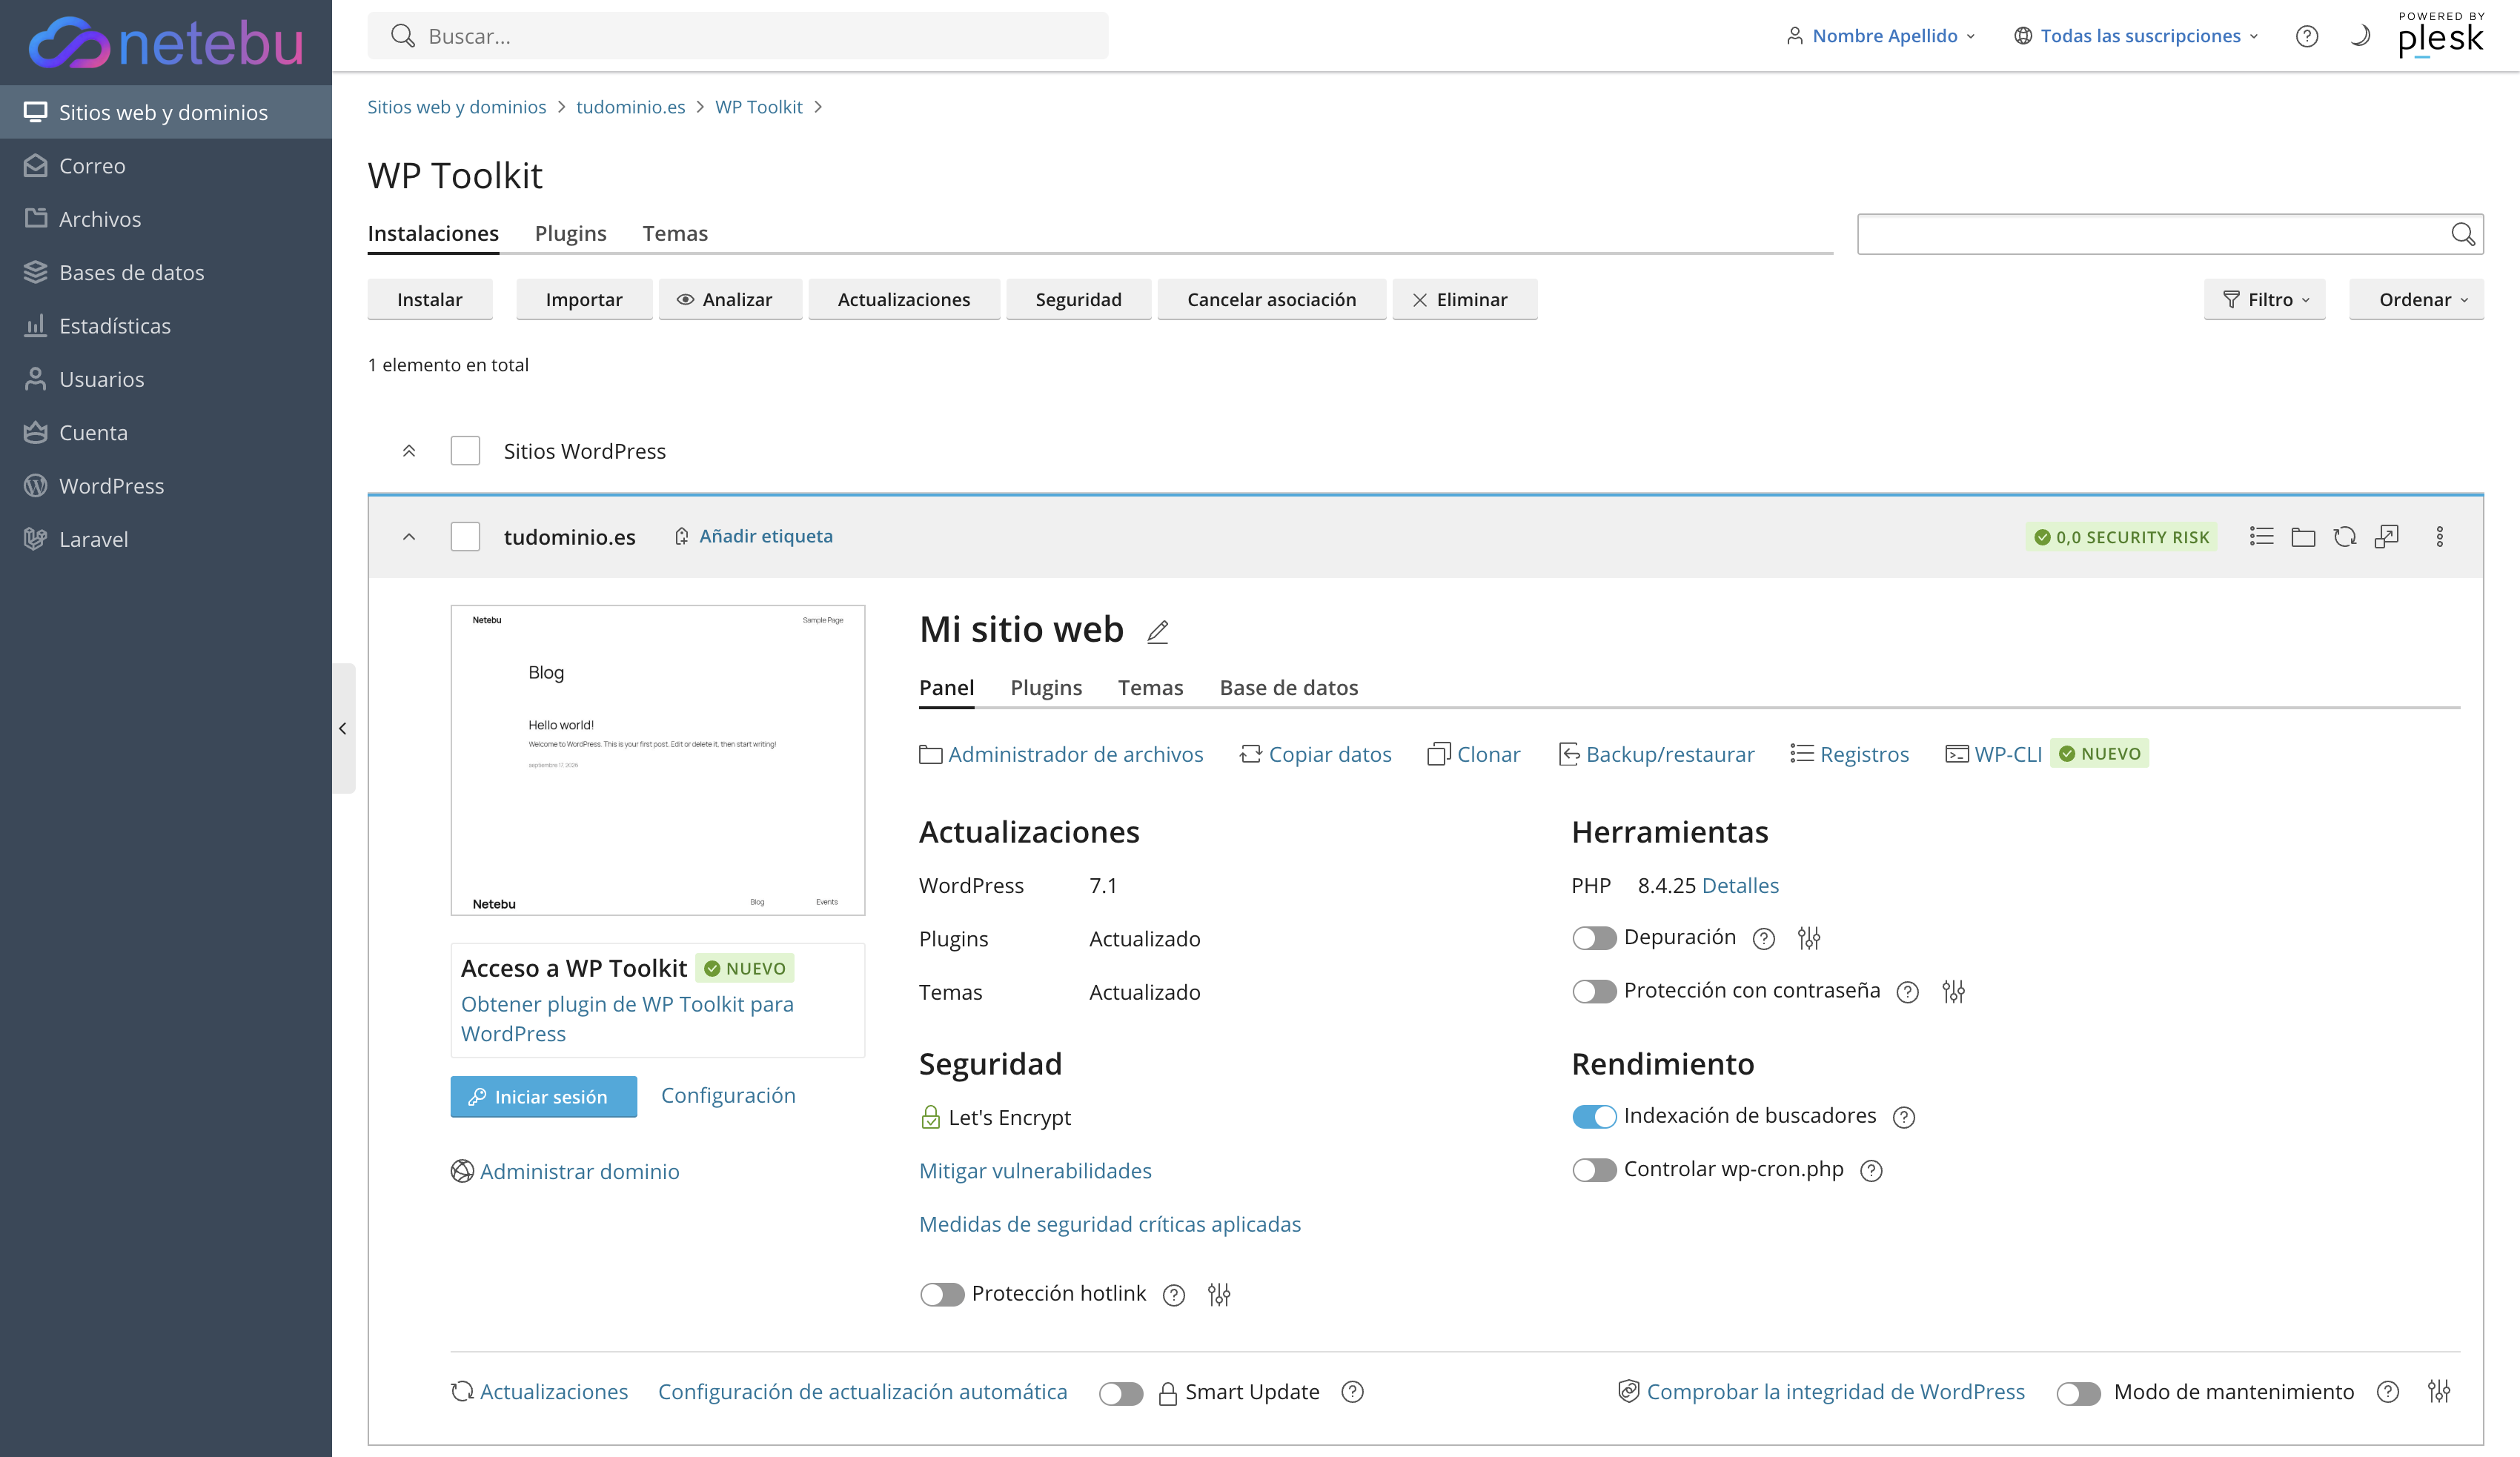
Task: Open the Filtro dropdown
Action: point(2264,299)
